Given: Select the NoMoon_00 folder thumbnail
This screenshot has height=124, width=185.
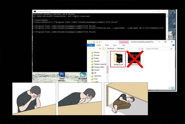Looking at the screenshot, I should [118, 59].
